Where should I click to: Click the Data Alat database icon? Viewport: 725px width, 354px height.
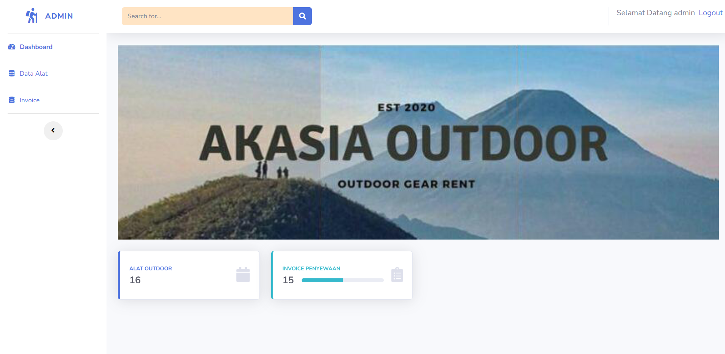[x=12, y=73]
